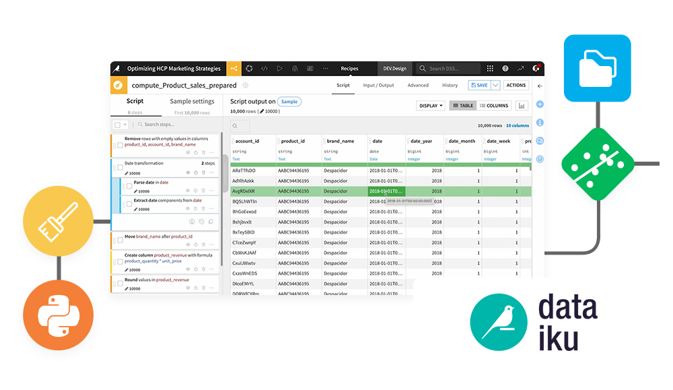This screenshot has width=673, height=390.
Task: Open more options for Date transformation group
Action: pyautogui.click(x=211, y=172)
